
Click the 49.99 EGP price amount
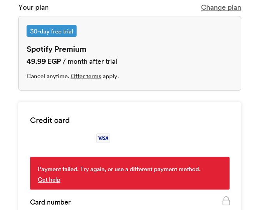click(36, 61)
